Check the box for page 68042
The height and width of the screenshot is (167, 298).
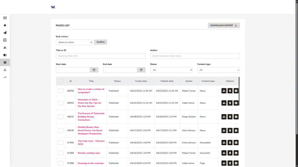pos(61,117)
